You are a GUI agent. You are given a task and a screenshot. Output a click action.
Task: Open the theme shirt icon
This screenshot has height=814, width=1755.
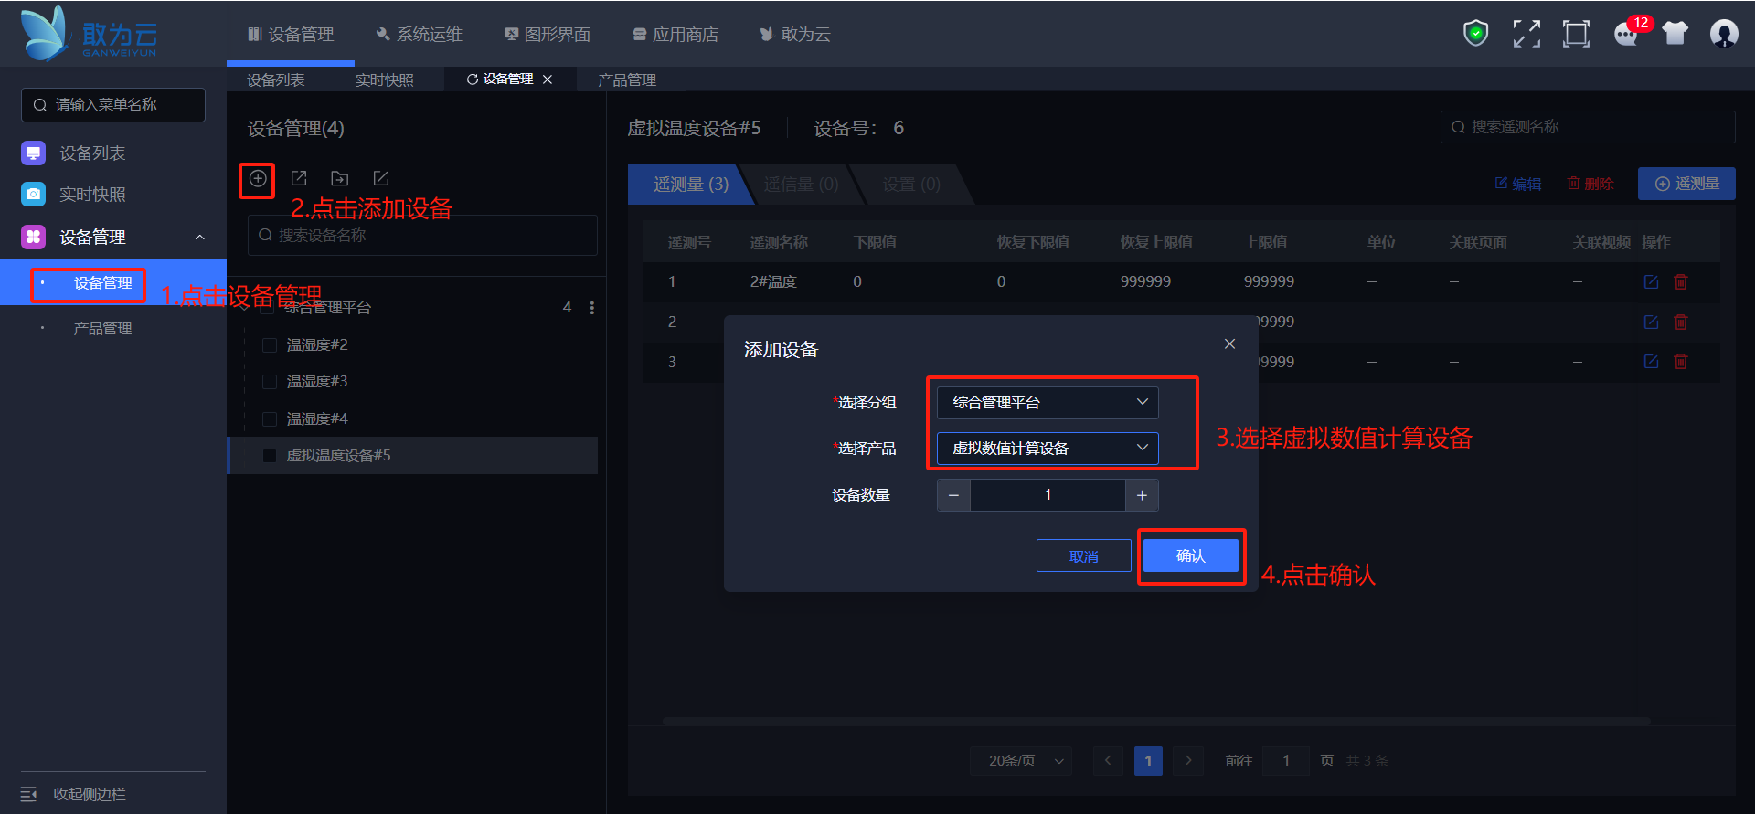(x=1675, y=34)
